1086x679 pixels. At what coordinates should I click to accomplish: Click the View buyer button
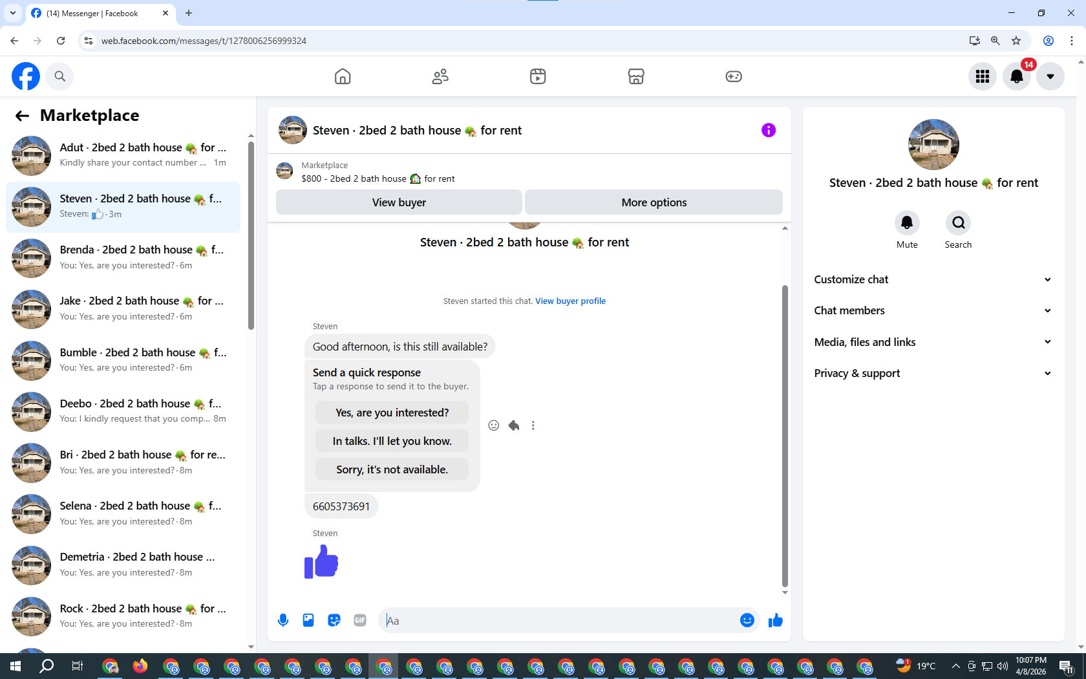(x=399, y=202)
